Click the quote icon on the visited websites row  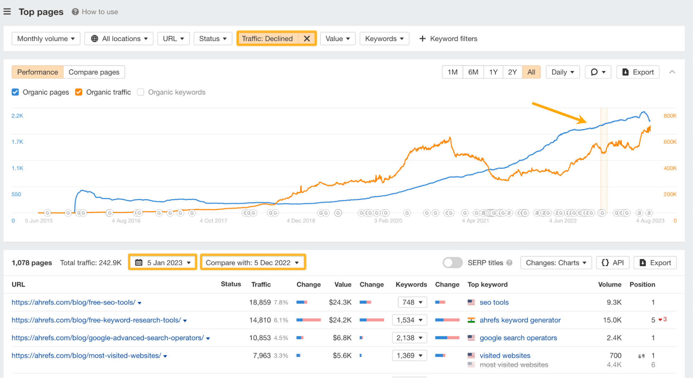(641, 355)
